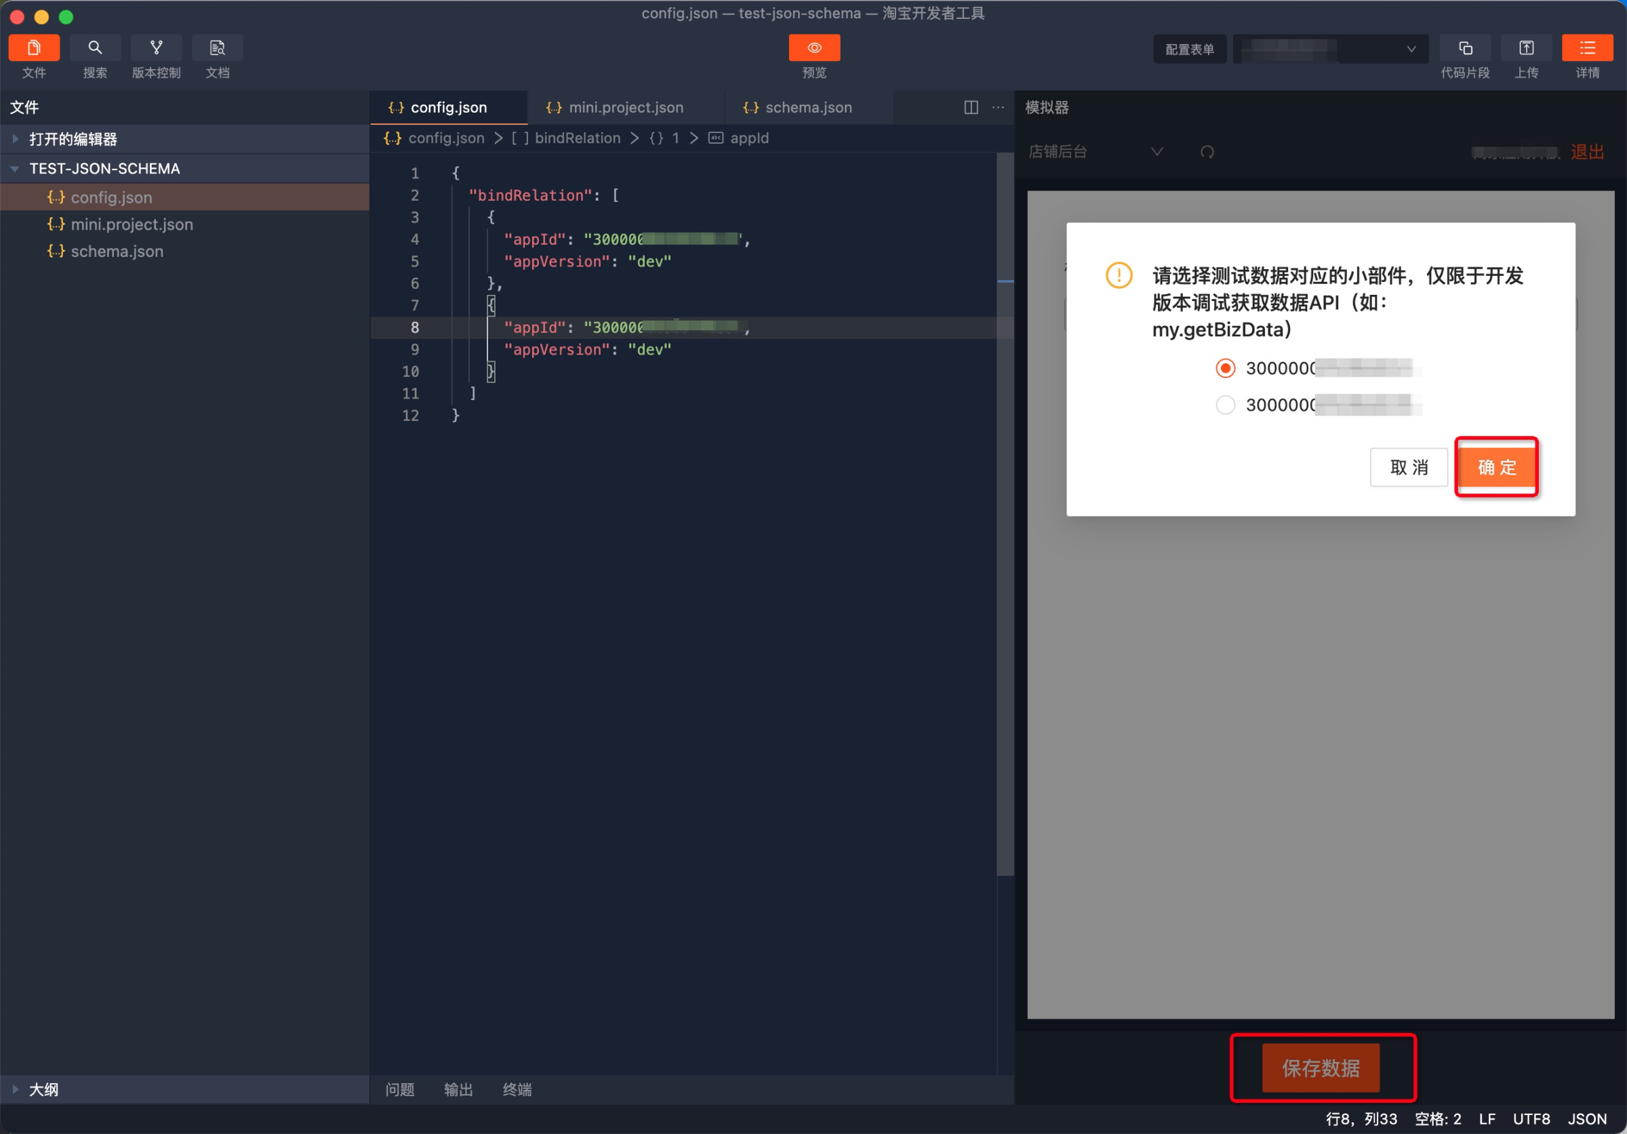Open the 版本控制 version control icon
Screen dimensions: 1627x1134
tap(156, 47)
